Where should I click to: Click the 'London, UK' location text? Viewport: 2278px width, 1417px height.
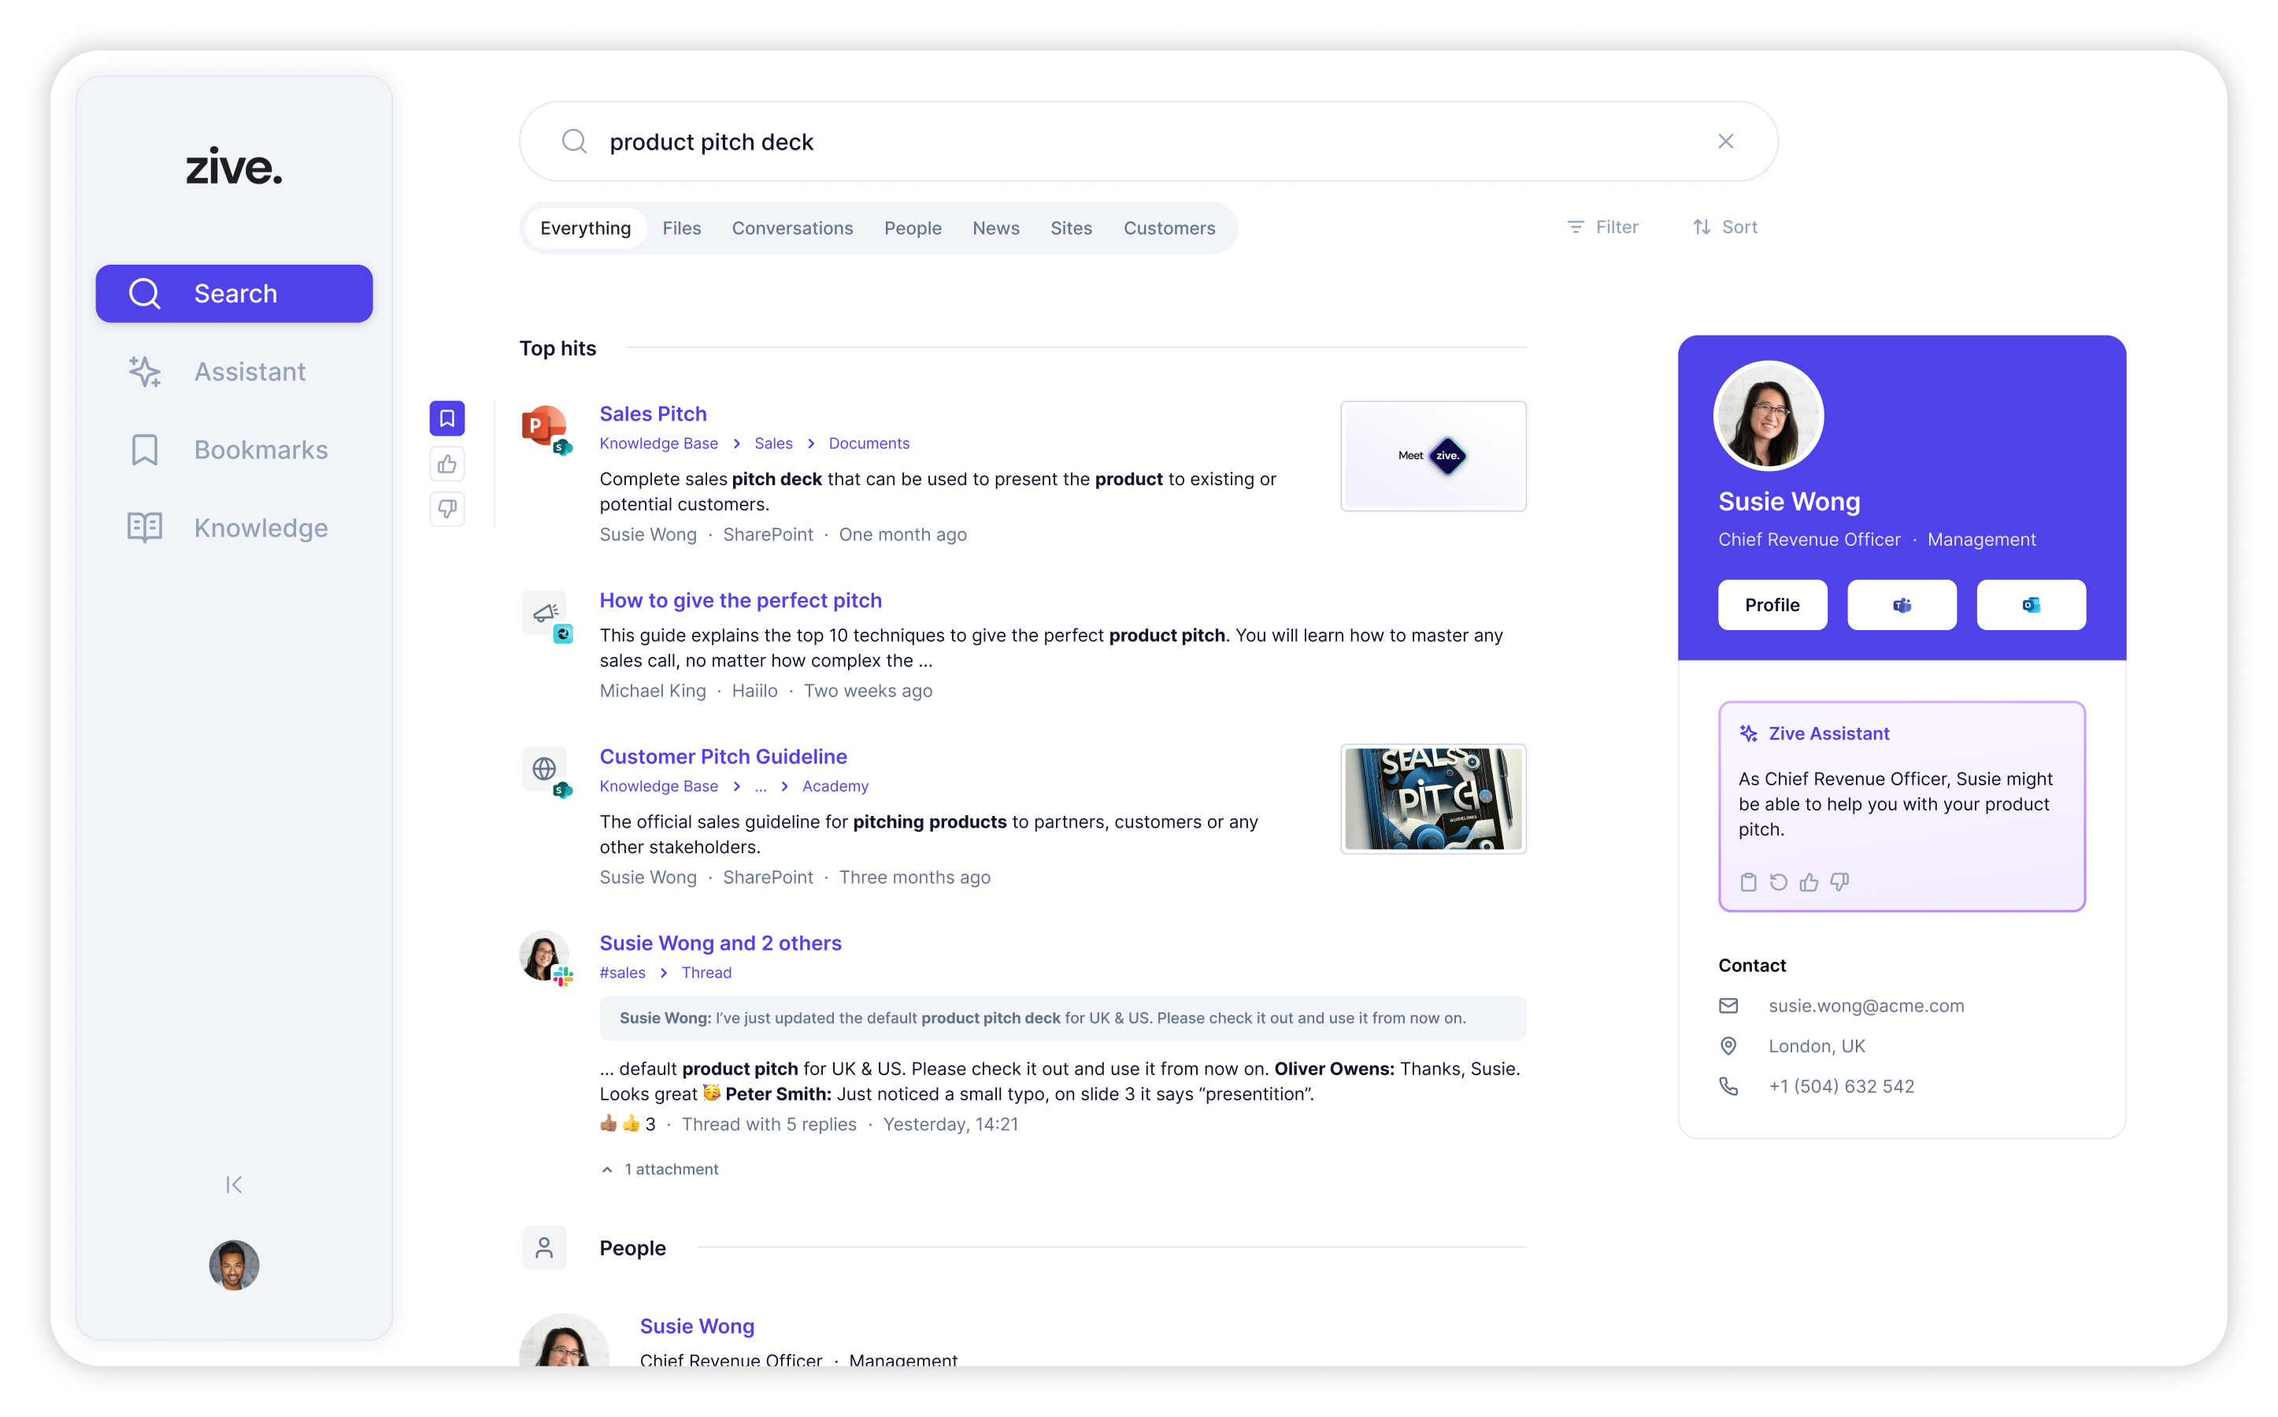click(1817, 1046)
